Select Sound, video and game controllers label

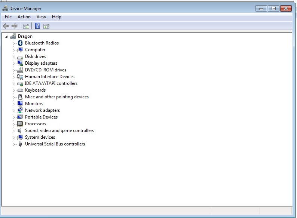pyautogui.click(x=59, y=131)
